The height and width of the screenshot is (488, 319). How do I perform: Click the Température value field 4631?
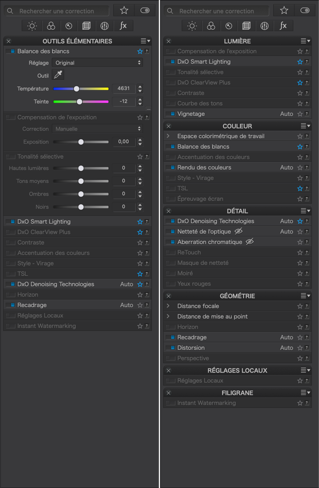tap(124, 88)
